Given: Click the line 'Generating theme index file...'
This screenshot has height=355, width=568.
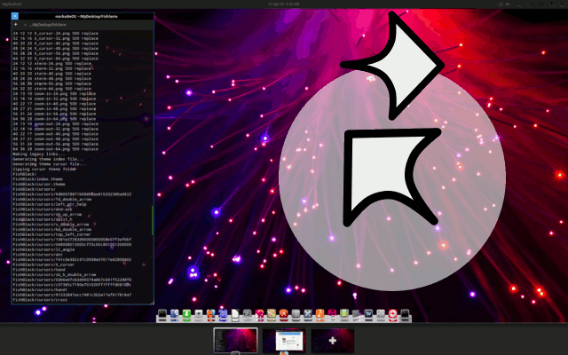Looking at the screenshot, I should tap(49, 159).
